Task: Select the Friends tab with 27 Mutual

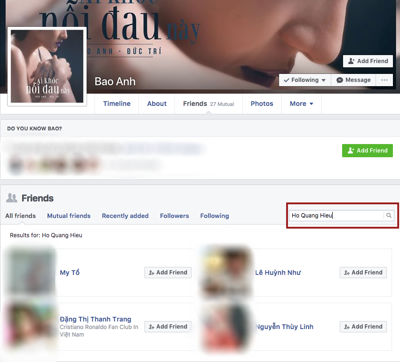Action: [208, 104]
